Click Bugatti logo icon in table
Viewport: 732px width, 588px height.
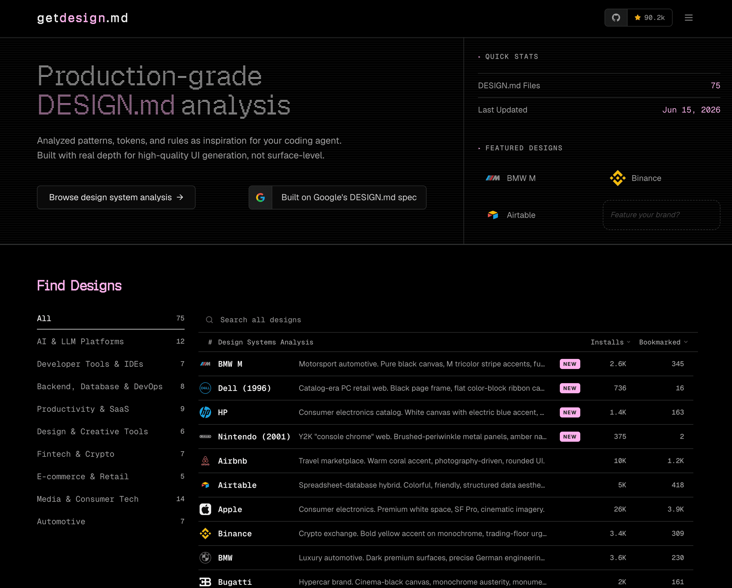coord(205,582)
